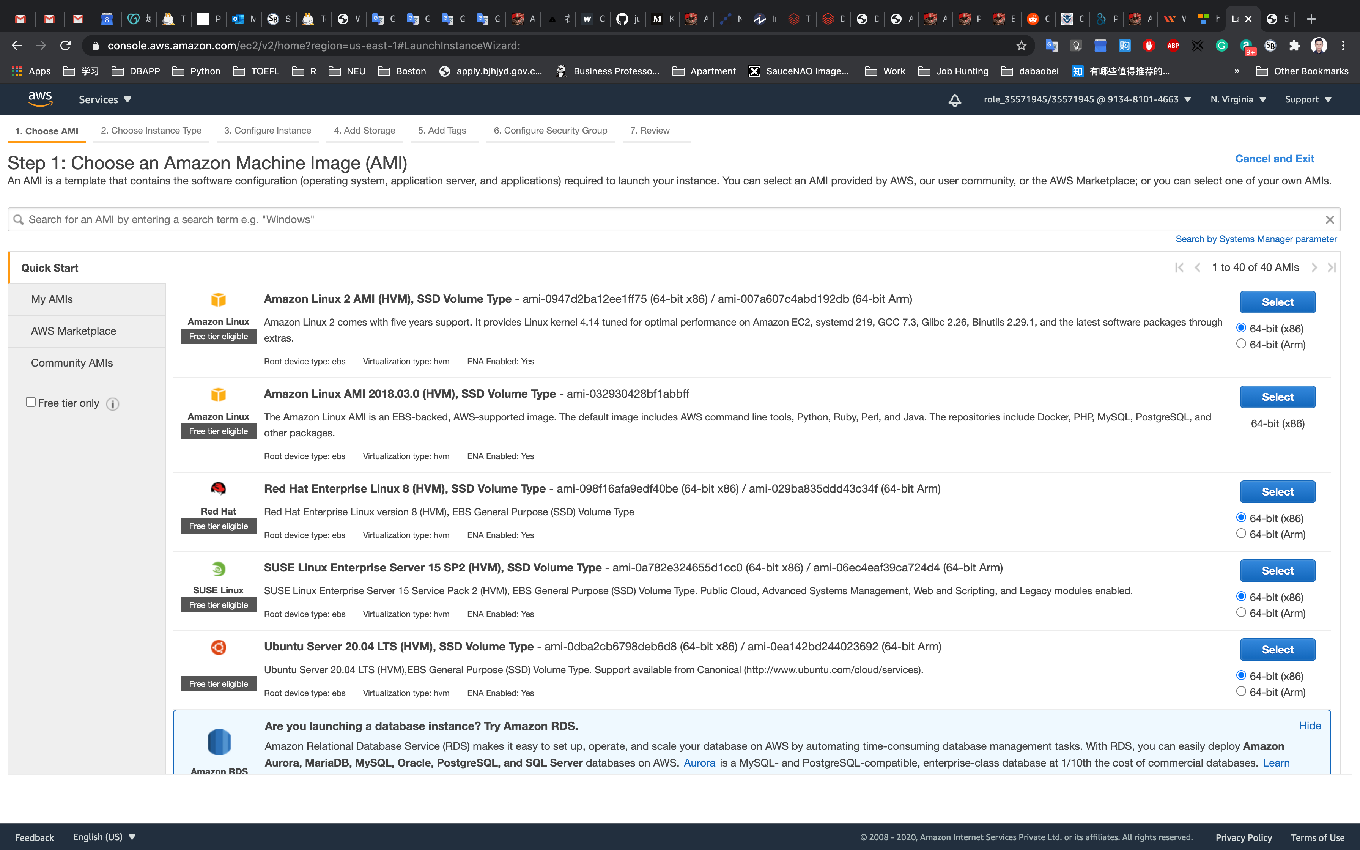Click the Red Hat logo icon
This screenshot has height=850, width=1360.
click(x=218, y=488)
